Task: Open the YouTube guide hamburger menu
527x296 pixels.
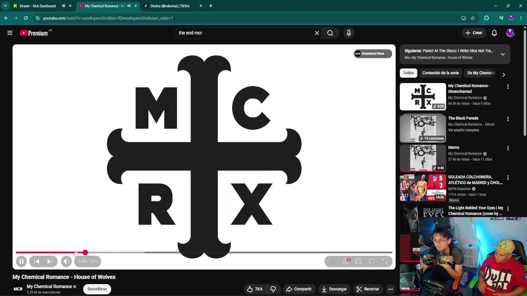Action: [10, 33]
